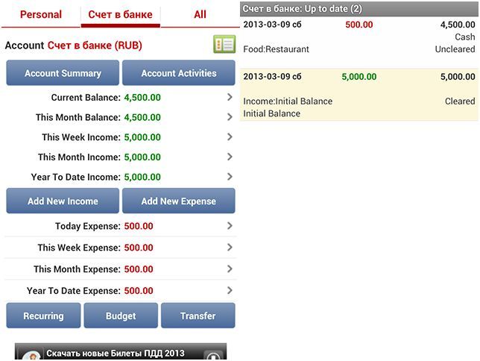Expand Today Expense chevron
Image resolution: width=480 pixels, height=361 pixels.
click(230, 226)
